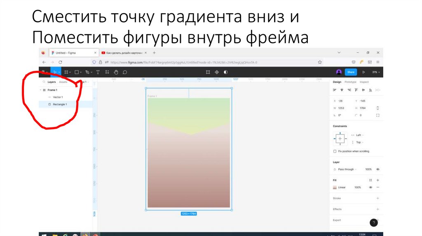The image size is (422, 236).
Task: Click the Present play icon
Action: [x=363, y=72]
